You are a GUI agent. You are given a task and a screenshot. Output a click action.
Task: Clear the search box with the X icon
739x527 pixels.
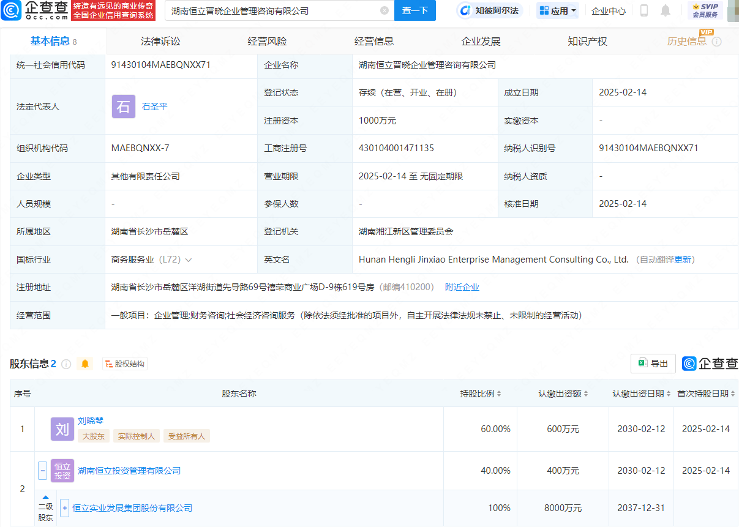(384, 10)
